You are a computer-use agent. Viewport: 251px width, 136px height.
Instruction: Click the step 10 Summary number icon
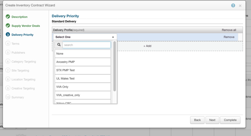pos(8,97)
